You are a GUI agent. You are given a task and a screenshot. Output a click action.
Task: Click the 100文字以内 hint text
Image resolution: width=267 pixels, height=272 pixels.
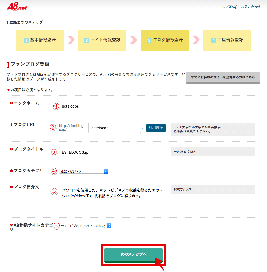[183, 190]
